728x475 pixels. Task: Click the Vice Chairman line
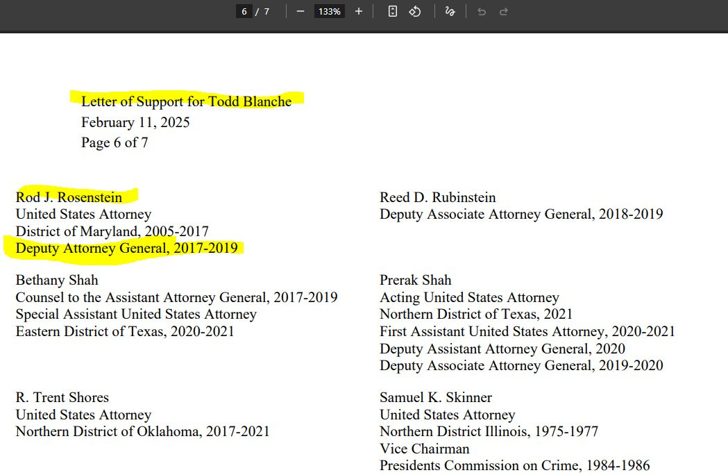coord(425,449)
